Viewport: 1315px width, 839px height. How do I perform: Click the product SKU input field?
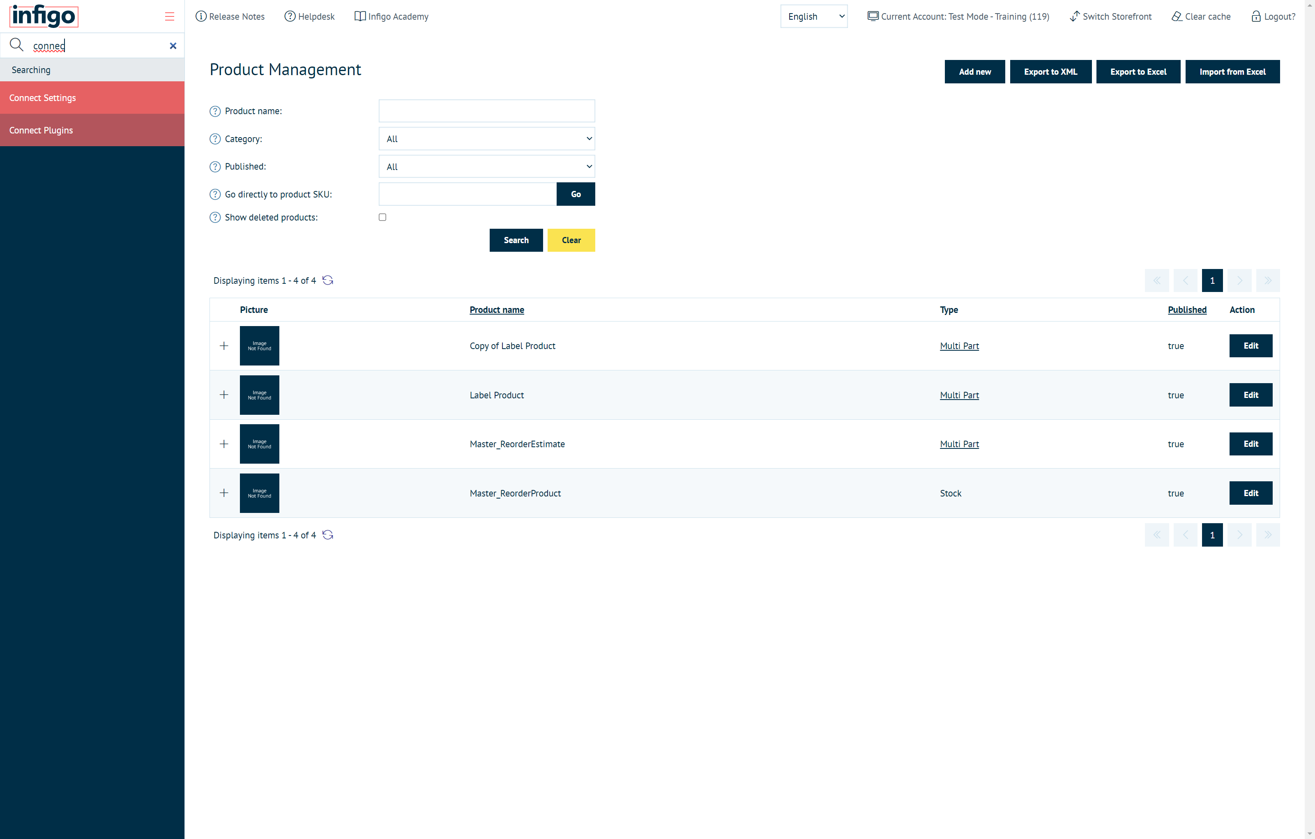pos(468,194)
